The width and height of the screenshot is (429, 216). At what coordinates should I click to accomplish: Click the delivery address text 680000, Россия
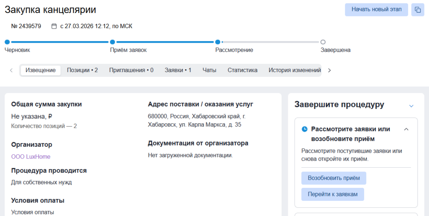197,120
